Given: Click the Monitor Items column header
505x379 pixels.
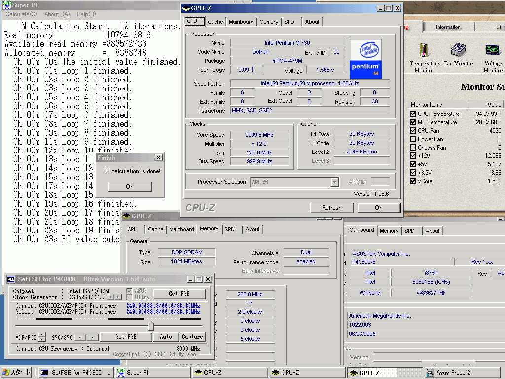Looking at the screenshot, I should coord(438,105).
